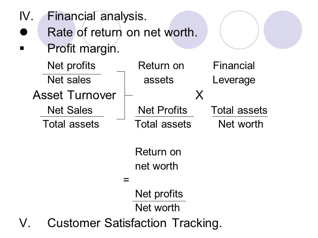Click the 'Return on net worth' text
The height and width of the screenshot is (238, 318).
pos(158,159)
